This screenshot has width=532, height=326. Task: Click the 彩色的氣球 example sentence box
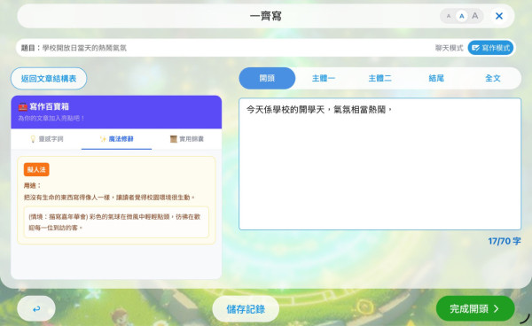116,222
